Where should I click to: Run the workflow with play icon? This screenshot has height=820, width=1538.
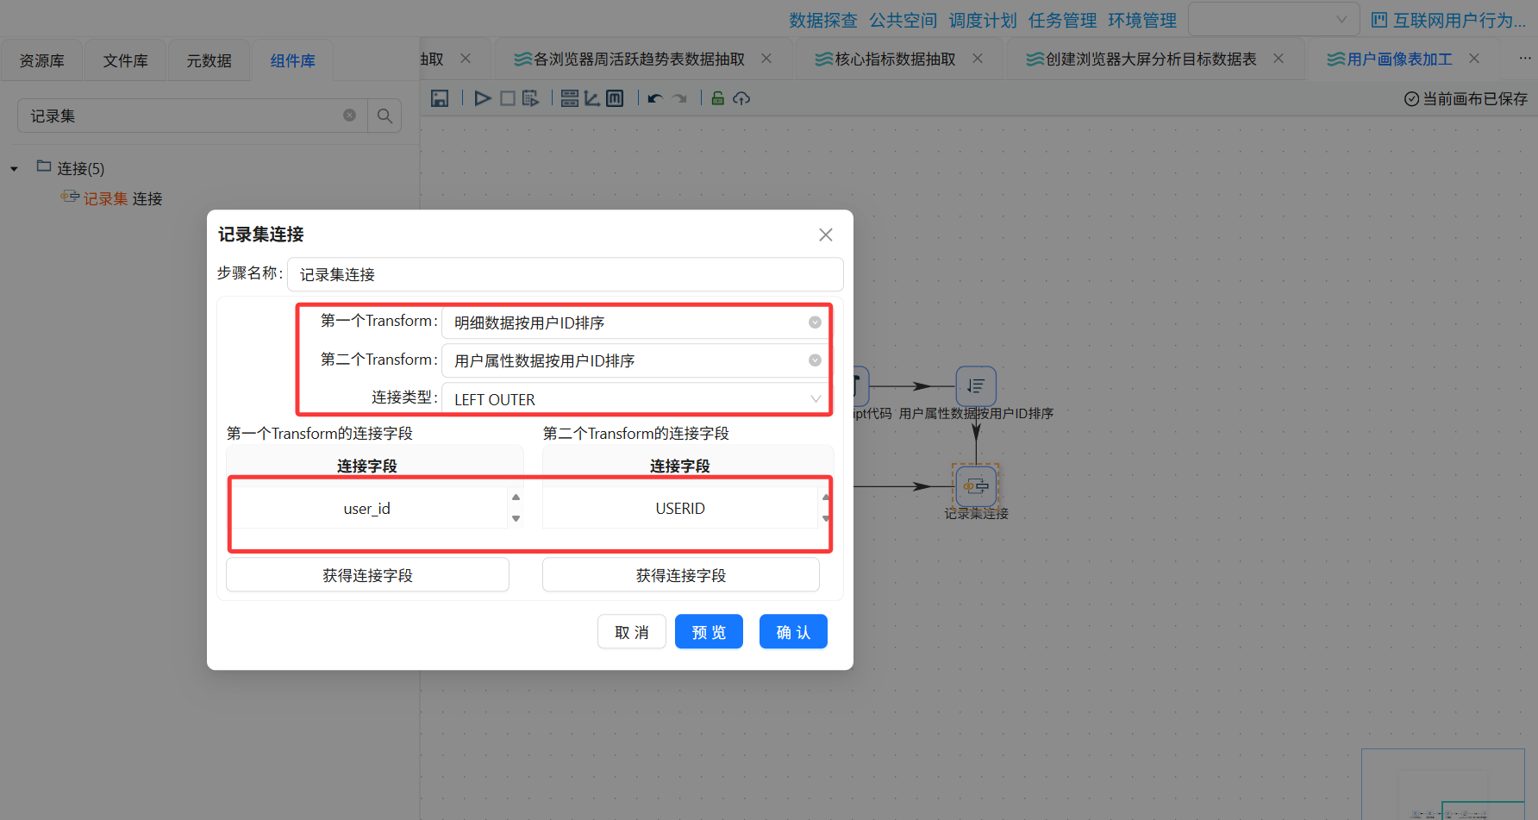point(483,98)
